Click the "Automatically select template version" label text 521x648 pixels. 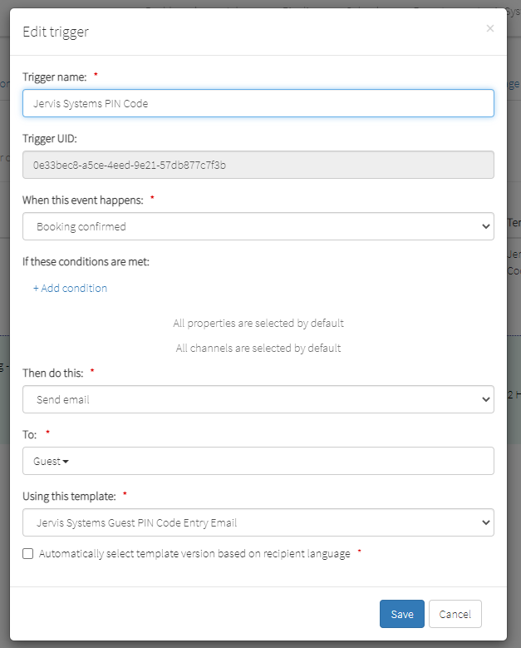[x=194, y=554]
